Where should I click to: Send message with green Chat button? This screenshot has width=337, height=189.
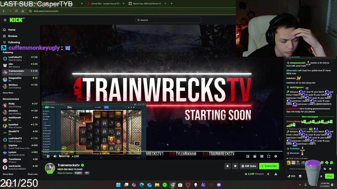329,176
